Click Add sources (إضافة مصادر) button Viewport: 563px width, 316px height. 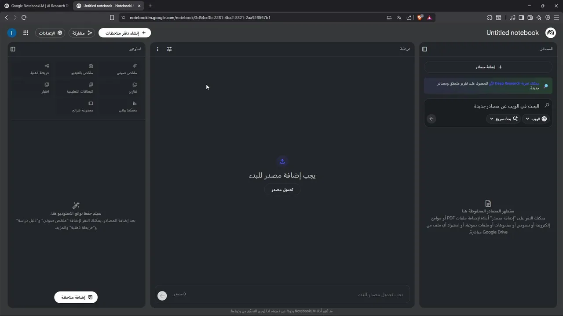pos(488,67)
